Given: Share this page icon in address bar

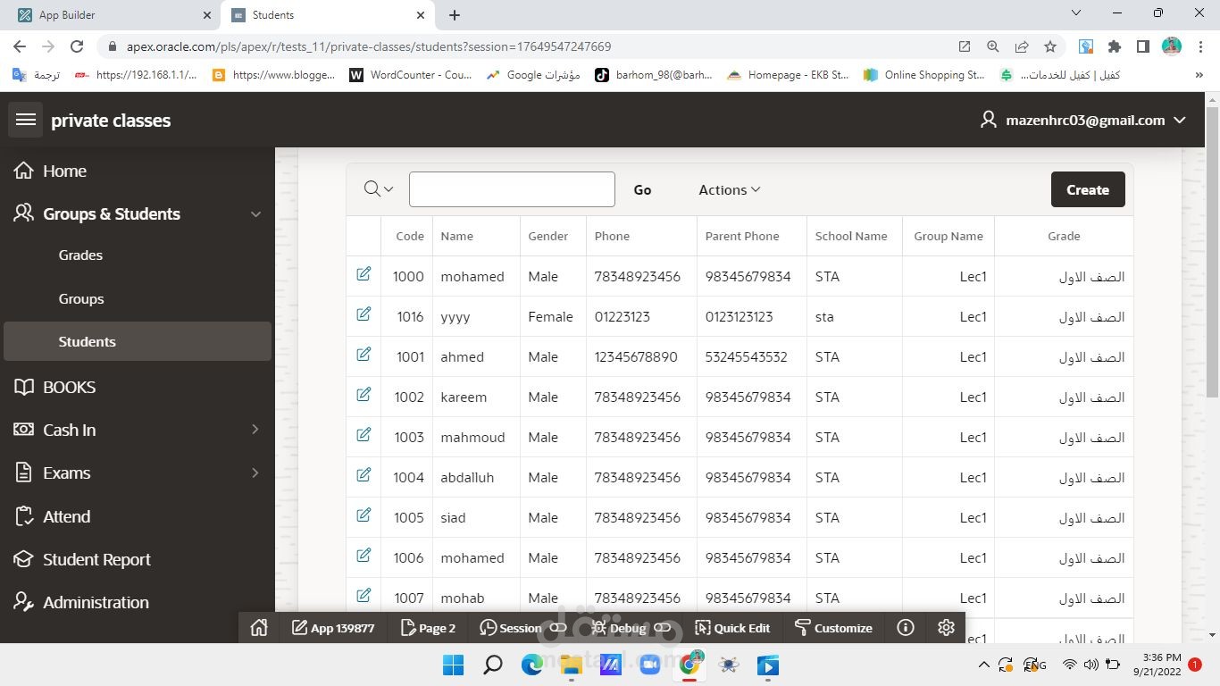Looking at the screenshot, I should coord(1022,46).
